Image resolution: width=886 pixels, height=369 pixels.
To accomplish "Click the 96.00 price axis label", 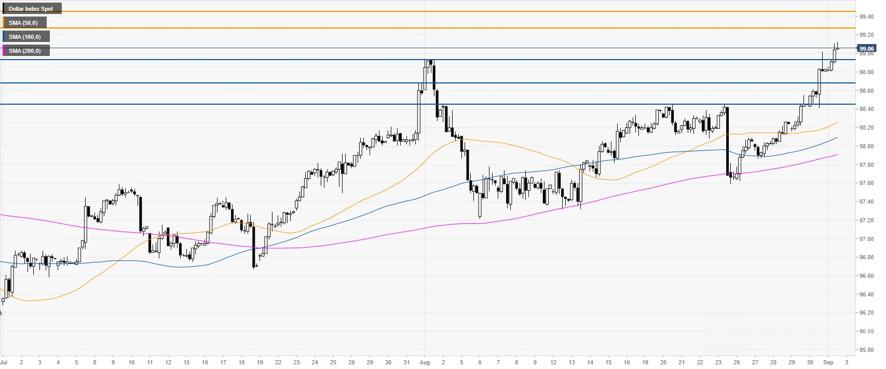I will pos(866,331).
